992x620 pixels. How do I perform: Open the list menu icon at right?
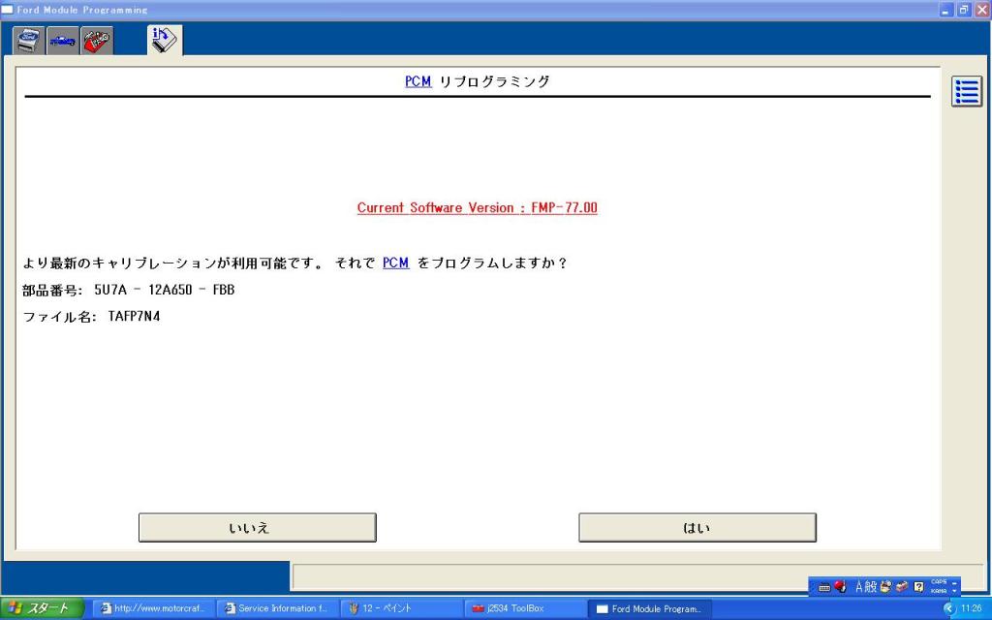pos(966,92)
